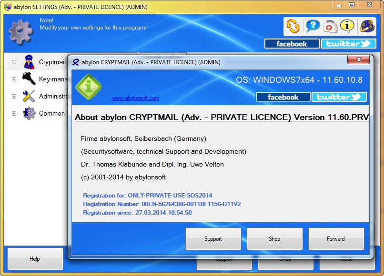Click facebook button in Cryptmail about dialog
Viewport: 384px width, 276px height.
[283, 97]
